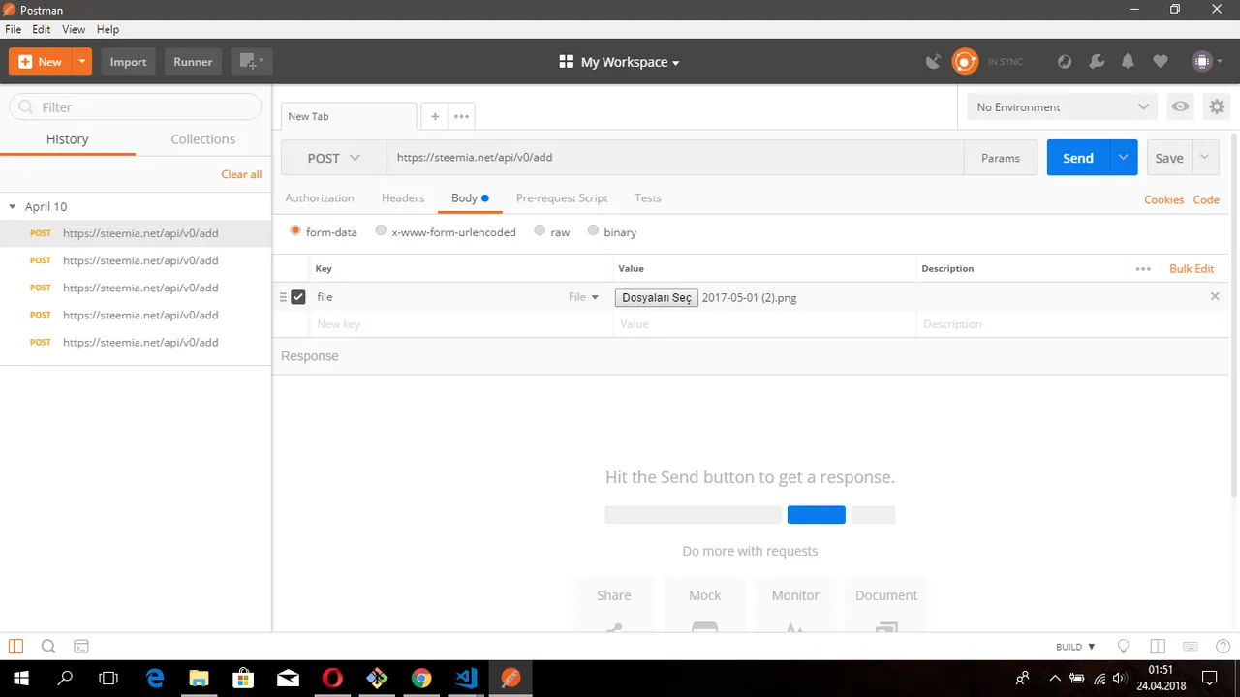Image resolution: width=1240 pixels, height=697 pixels.
Task: Open the View menu
Action: pyautogui.click(x=74, y=30)
